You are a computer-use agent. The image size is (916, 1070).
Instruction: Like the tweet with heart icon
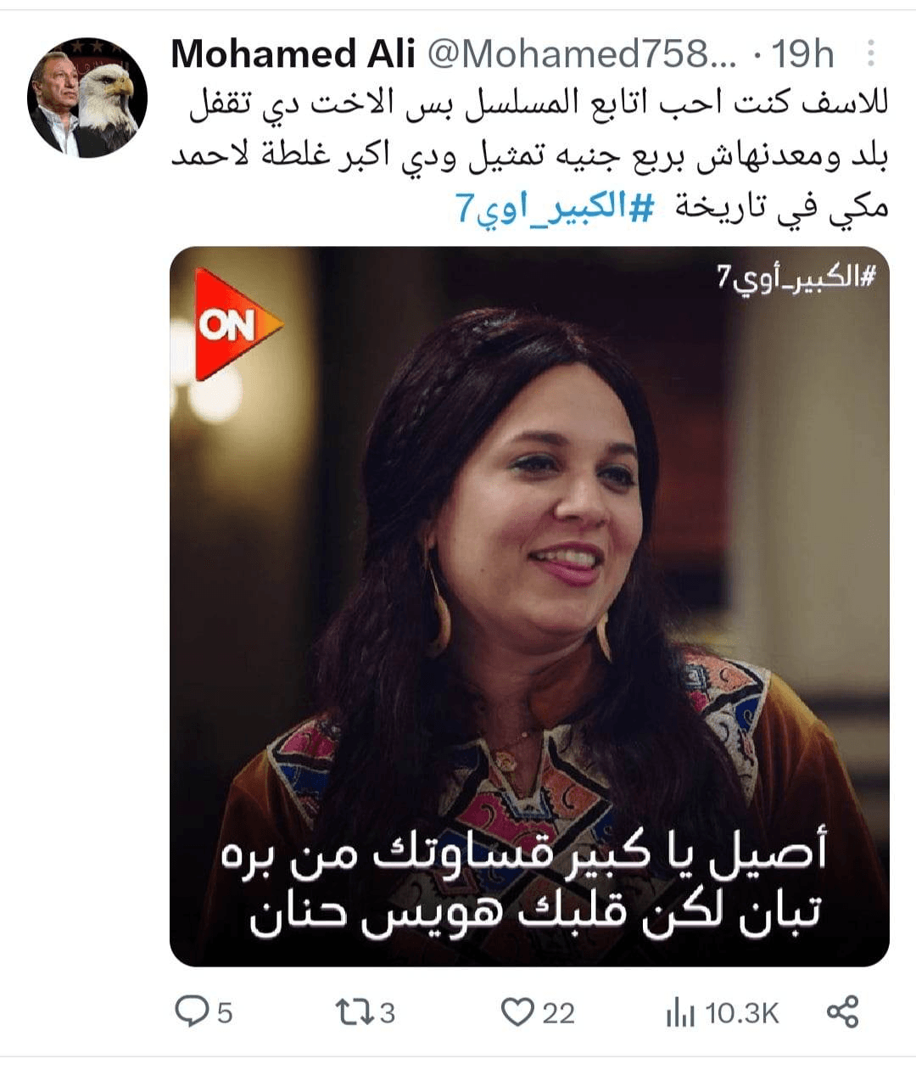[517, 1012]
